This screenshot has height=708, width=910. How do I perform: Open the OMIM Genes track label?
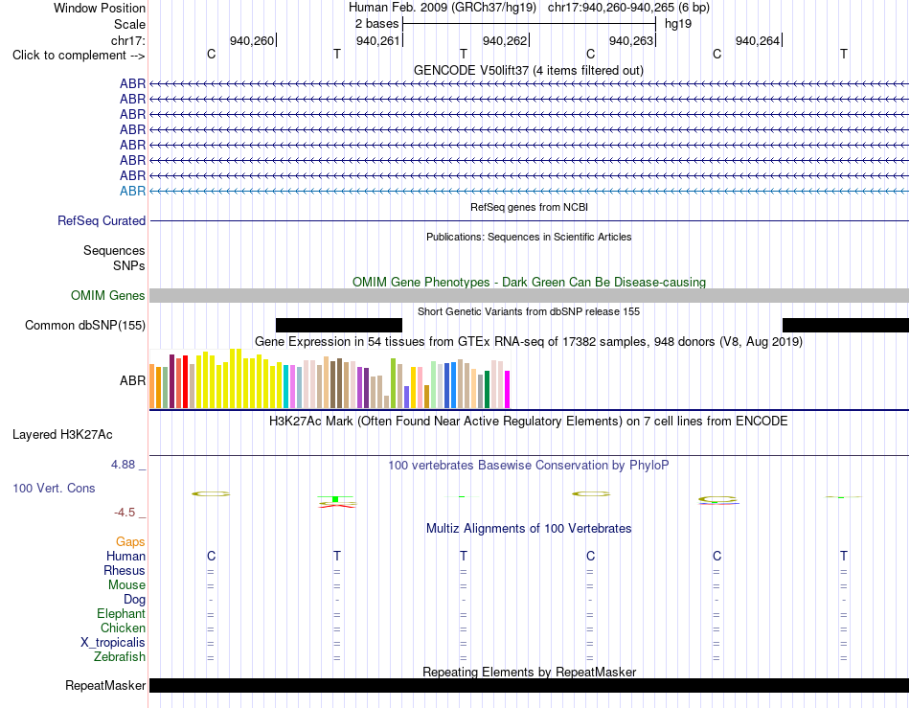(108, 295)
